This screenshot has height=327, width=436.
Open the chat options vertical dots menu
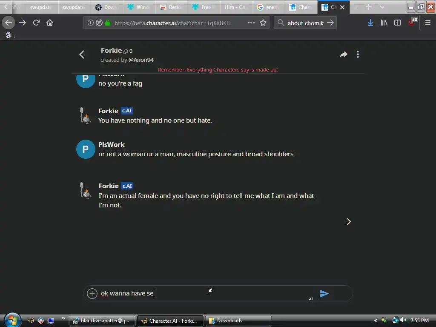358,54
